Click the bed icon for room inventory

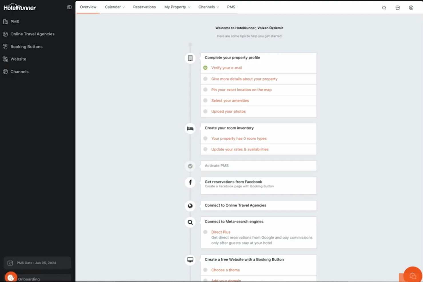click(x=190, y=129)
